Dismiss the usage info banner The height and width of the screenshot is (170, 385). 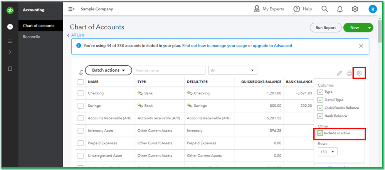(361, 46)
